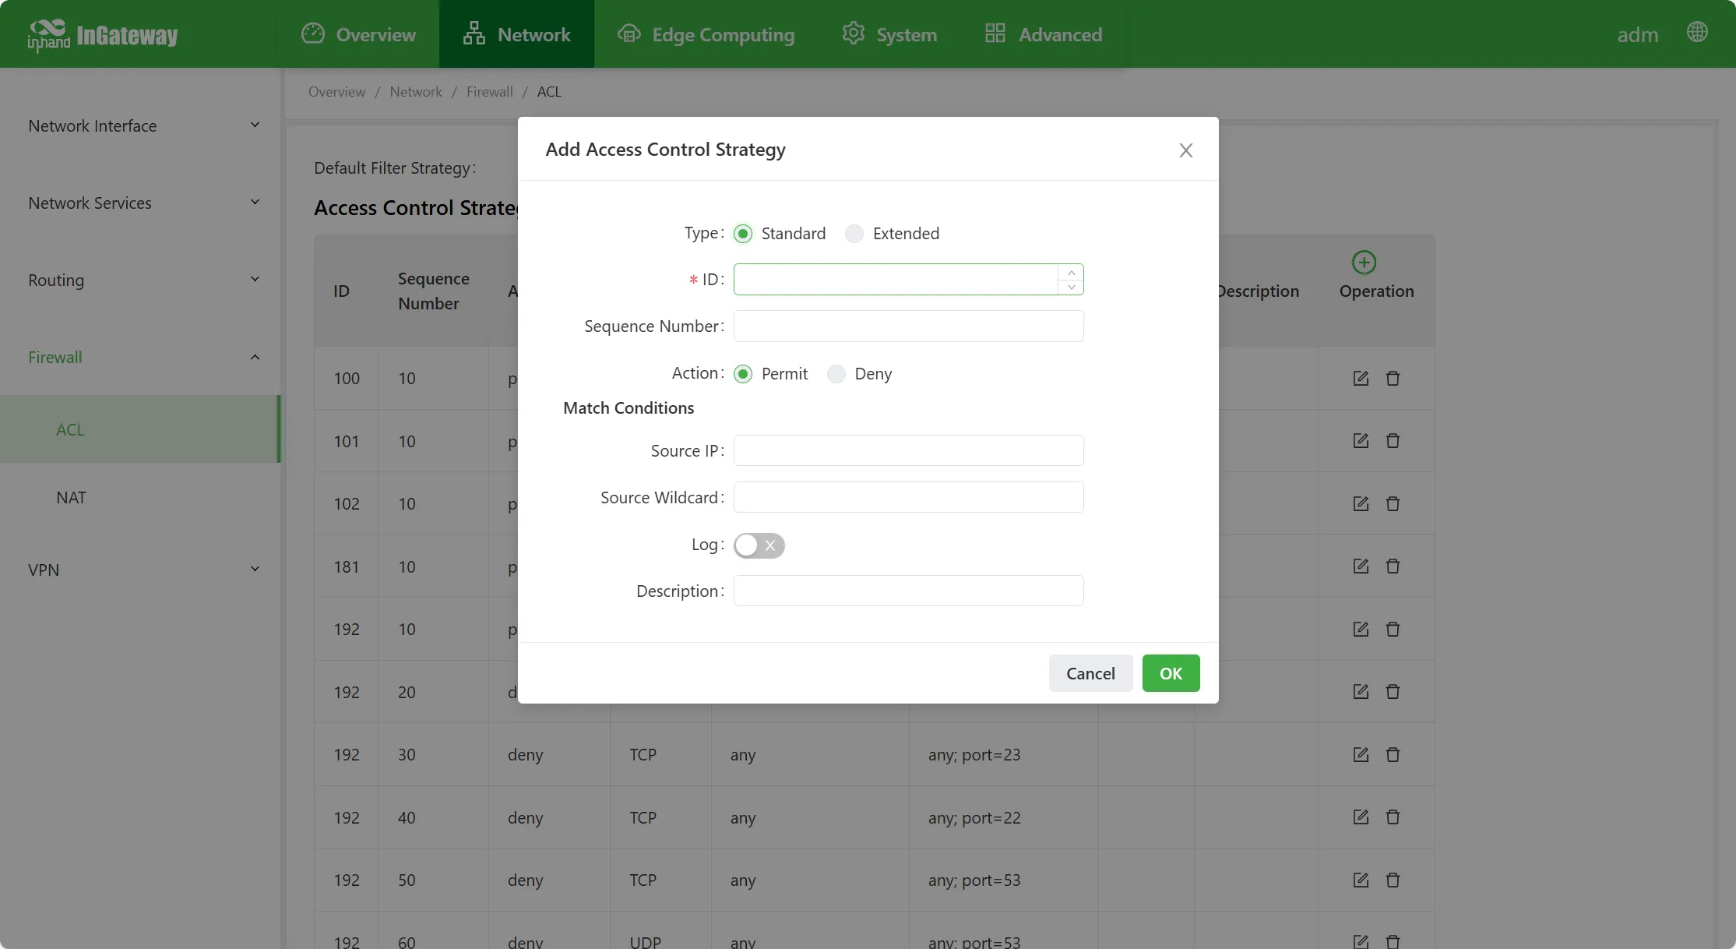
Task: Edit the ID 181 rule
Action: pos(1361,566)
